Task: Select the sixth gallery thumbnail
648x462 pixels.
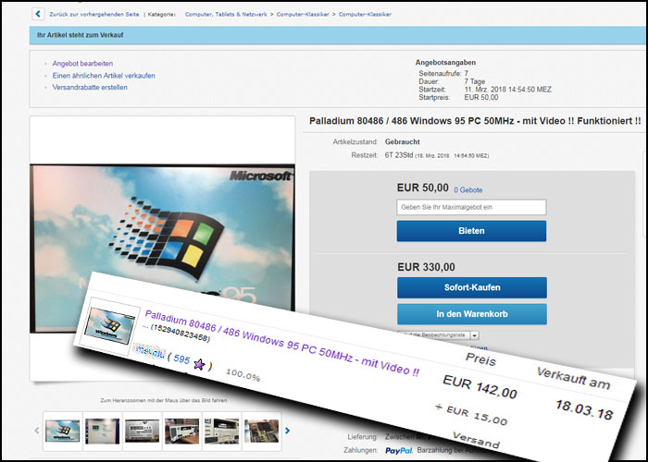Action: point(262,432)
